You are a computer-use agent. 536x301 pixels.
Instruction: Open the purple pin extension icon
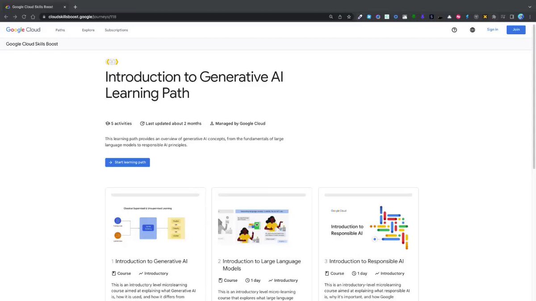tap(422, 16)
